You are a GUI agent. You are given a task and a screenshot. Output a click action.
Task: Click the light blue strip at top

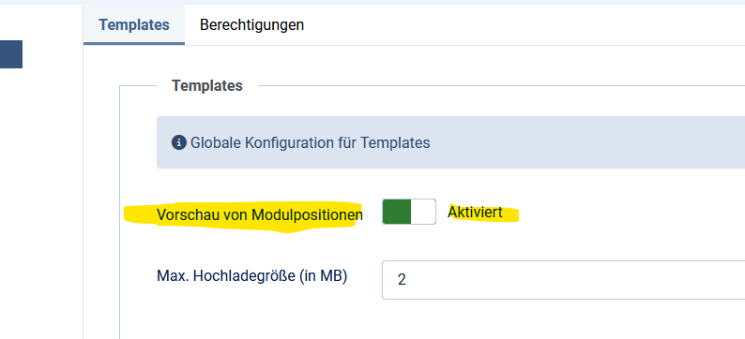point(372,2)
